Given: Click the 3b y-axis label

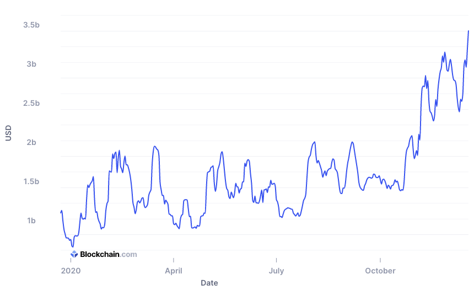Looking at the screenshot, I should pyautogui.click(x=31, y=64).
